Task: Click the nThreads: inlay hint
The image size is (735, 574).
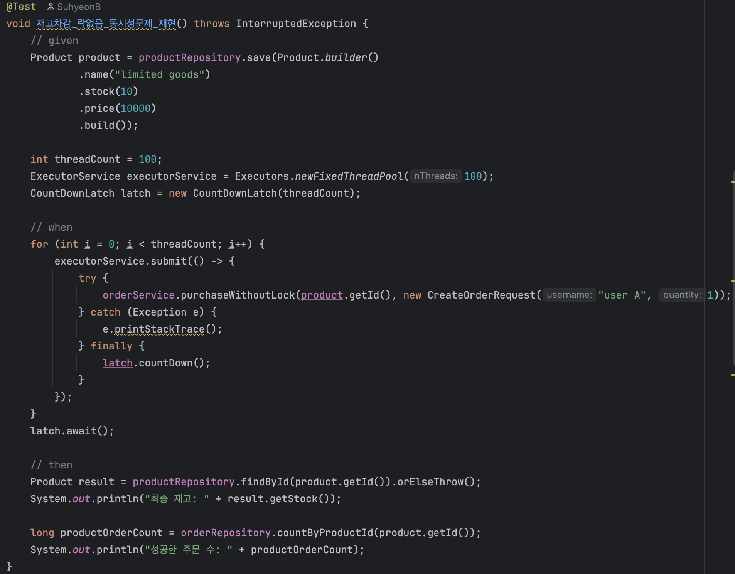Action: coord(436,176)
